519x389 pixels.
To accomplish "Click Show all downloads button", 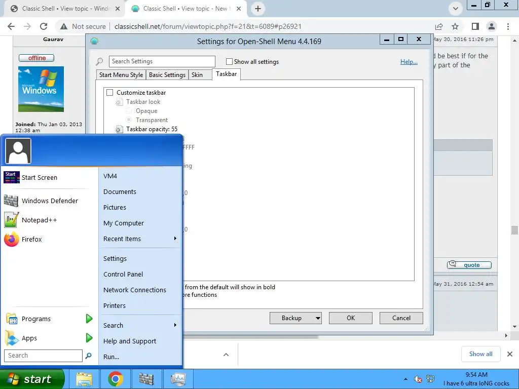I will tap(480, 354).
